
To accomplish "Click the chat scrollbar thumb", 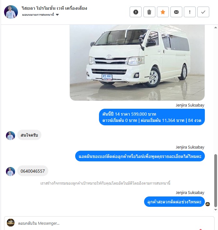I will pyautogui.click(x=215, y=180).
